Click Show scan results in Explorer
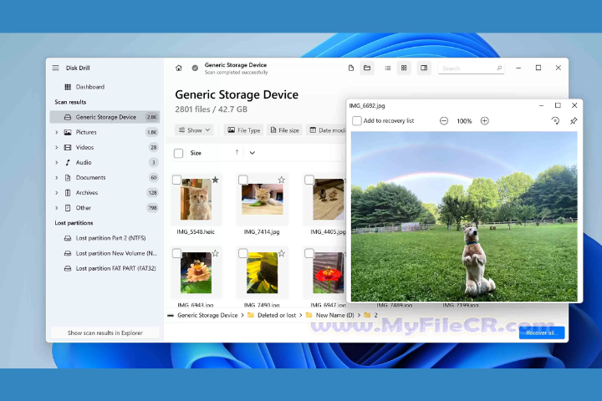 click(x=105, y=332)
